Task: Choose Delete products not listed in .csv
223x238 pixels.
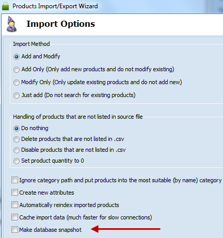Action: (17, 139)
